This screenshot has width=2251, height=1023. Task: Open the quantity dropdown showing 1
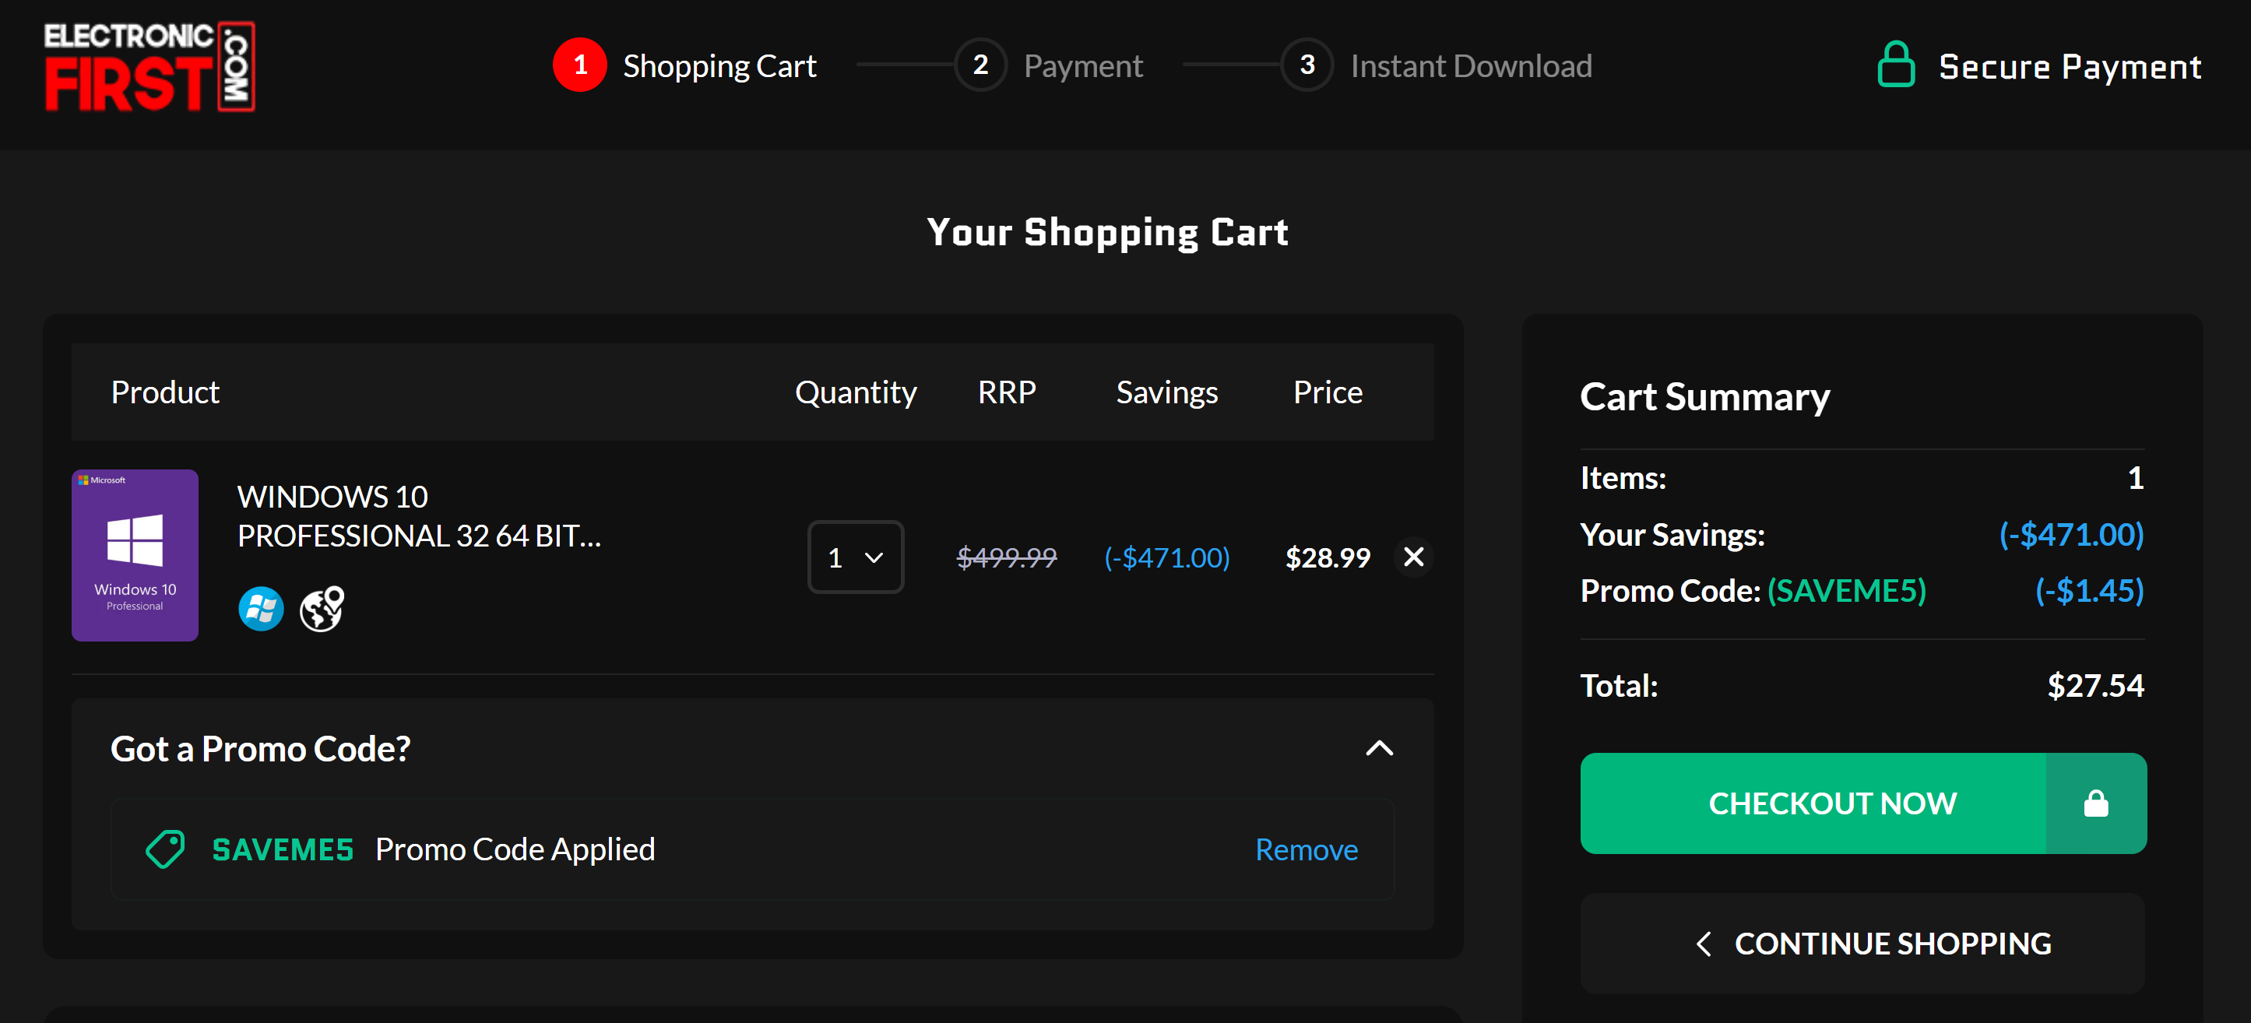click(x=856, y=557)
